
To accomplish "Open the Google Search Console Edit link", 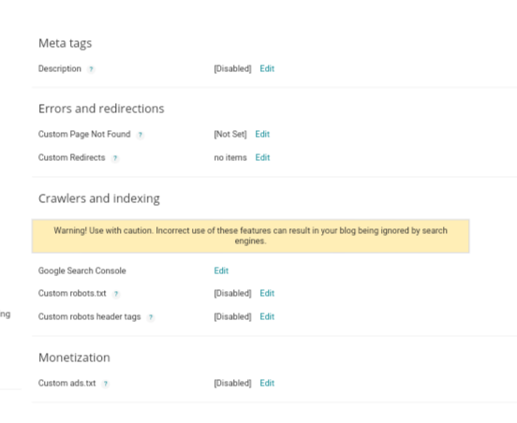I will click(221, 270).
